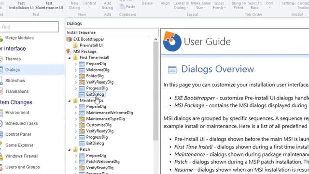The height and width of the screenshot is (174, 309).
Task: Select the First Time Install folder
Action: (x=95, y=58)
